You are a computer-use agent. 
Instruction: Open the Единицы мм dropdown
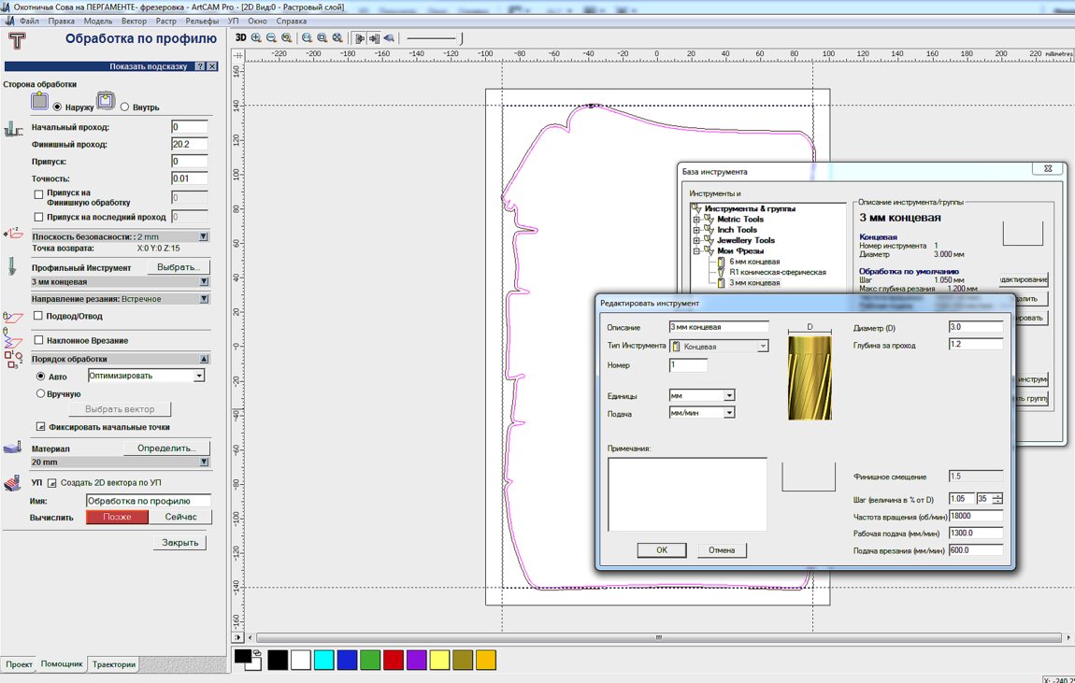coord(729,395)
